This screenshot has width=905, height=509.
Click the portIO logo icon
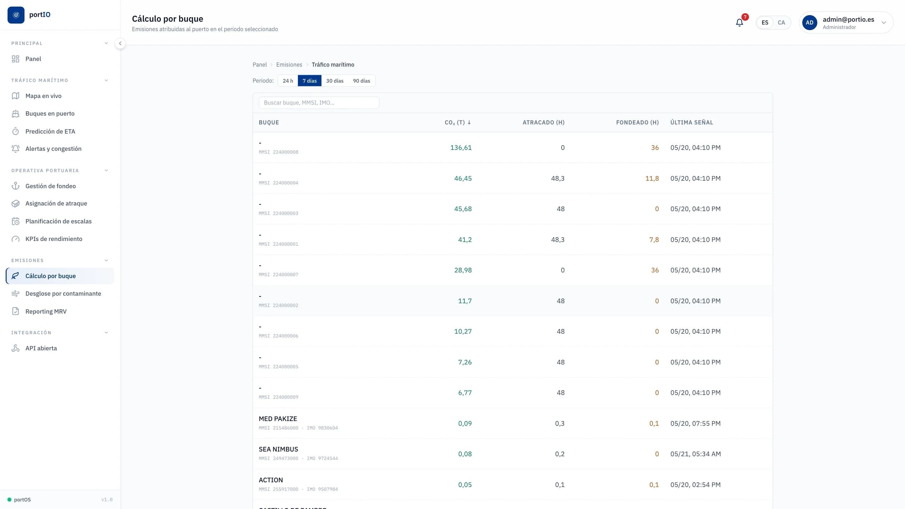[x=16, y=15]
